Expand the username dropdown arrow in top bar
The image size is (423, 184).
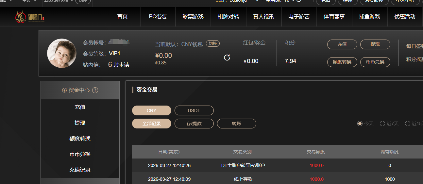coord(257,1)
